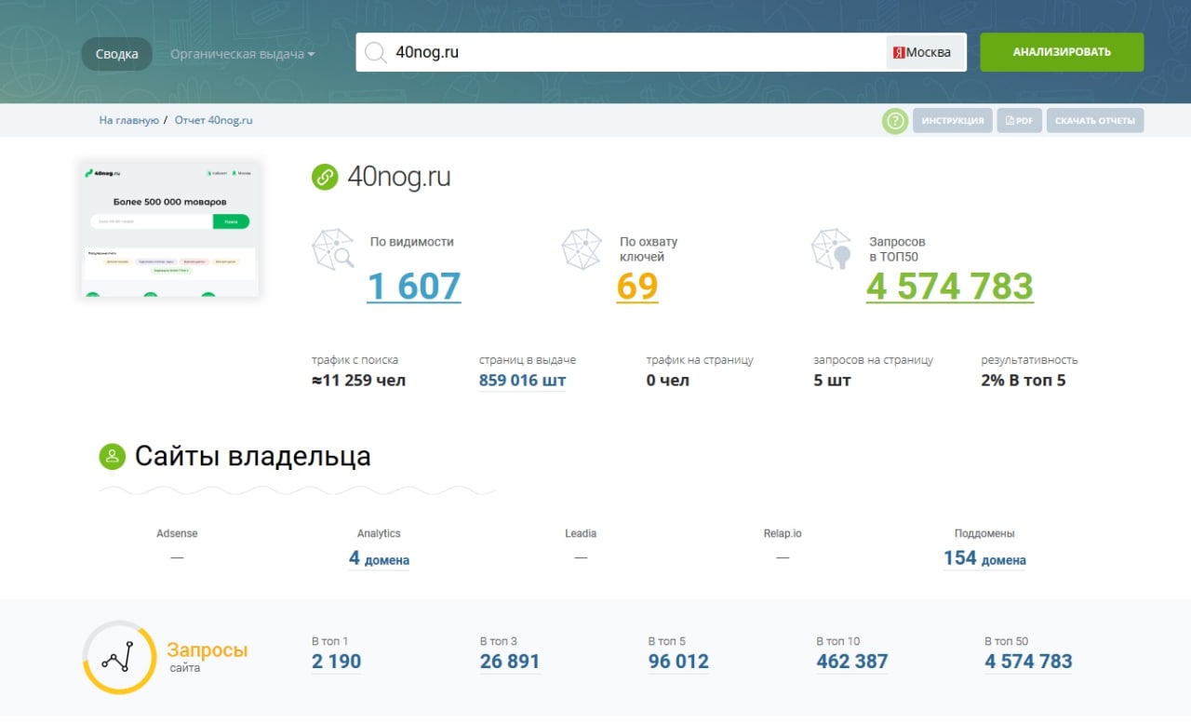Click the circular graph icon by Запросы
Screen dimensions: 1191x723
tap(119, 657)
